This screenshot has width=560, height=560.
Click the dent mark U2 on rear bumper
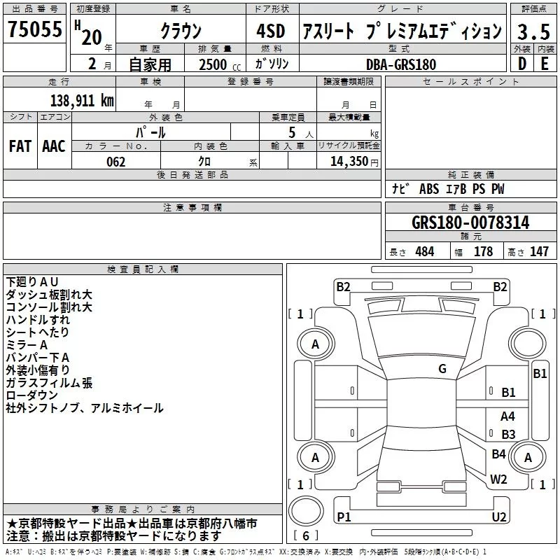(x=499, y=517)
